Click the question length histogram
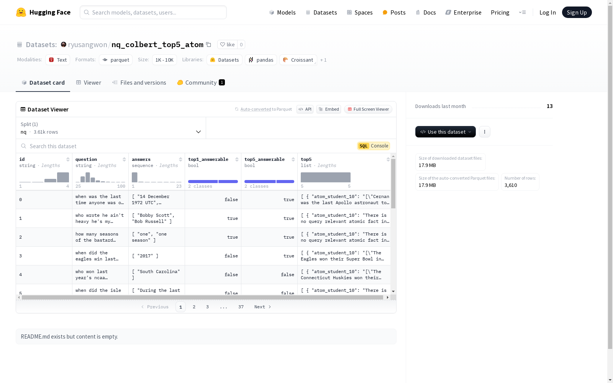 pyautogui.click(x=100, y=177)
